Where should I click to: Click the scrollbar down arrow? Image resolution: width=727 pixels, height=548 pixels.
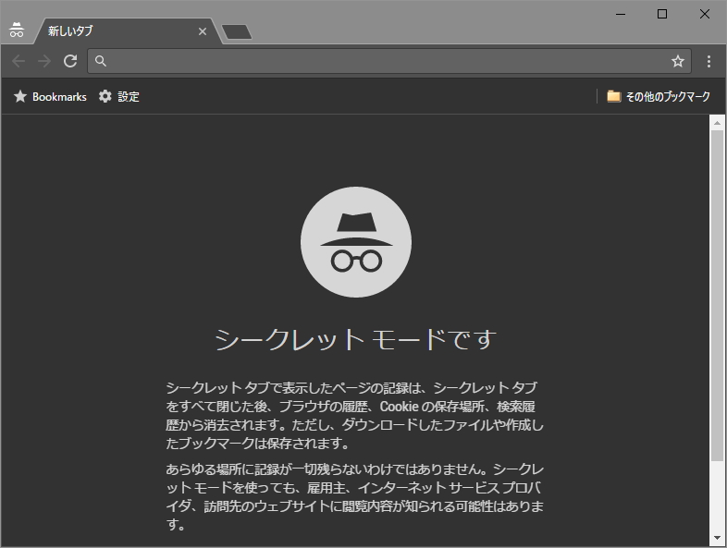click(717, 538)
